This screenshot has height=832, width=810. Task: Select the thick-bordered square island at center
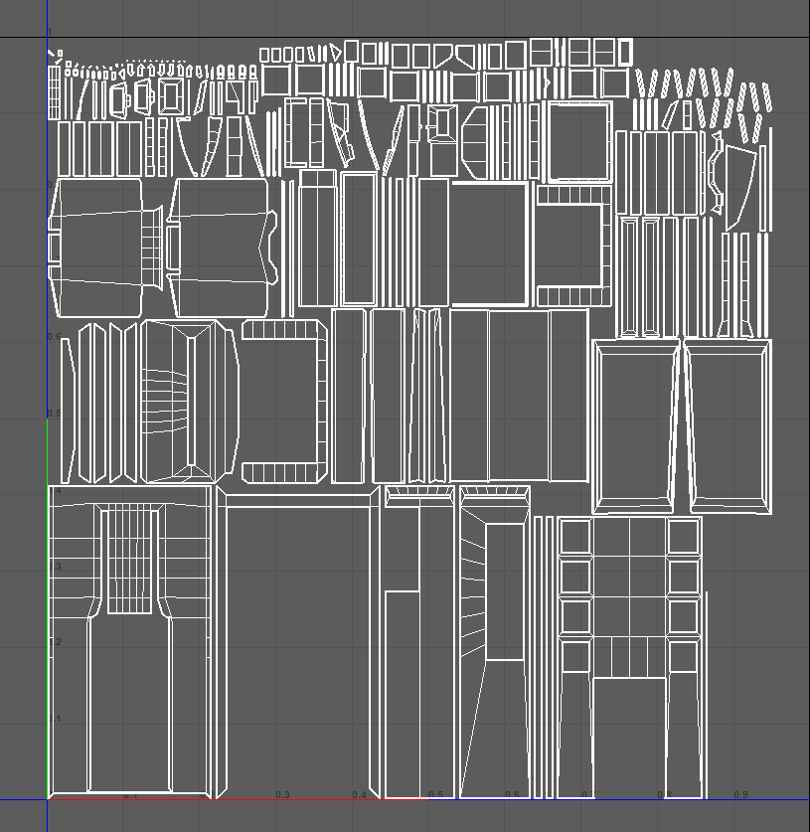point(489,244)
